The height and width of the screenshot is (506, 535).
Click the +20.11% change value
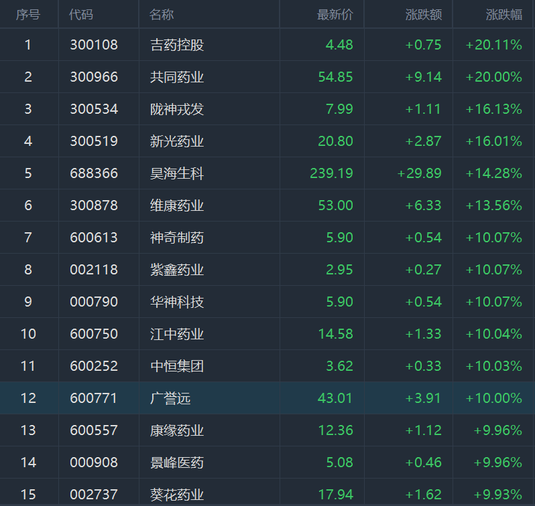click(493, 45)
